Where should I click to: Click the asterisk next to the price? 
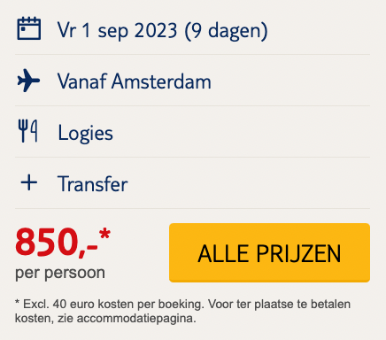click(x=104, y=235)
